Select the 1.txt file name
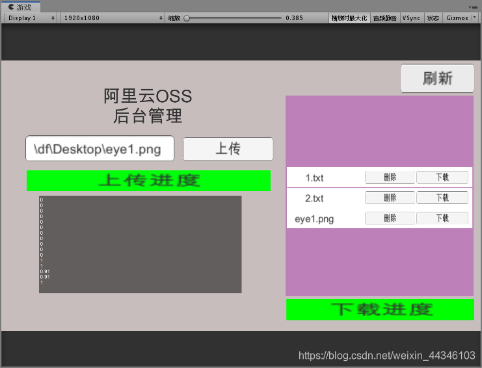Image resolution: width=482 pixels, height=368 pixels. [x=314, y=178]
